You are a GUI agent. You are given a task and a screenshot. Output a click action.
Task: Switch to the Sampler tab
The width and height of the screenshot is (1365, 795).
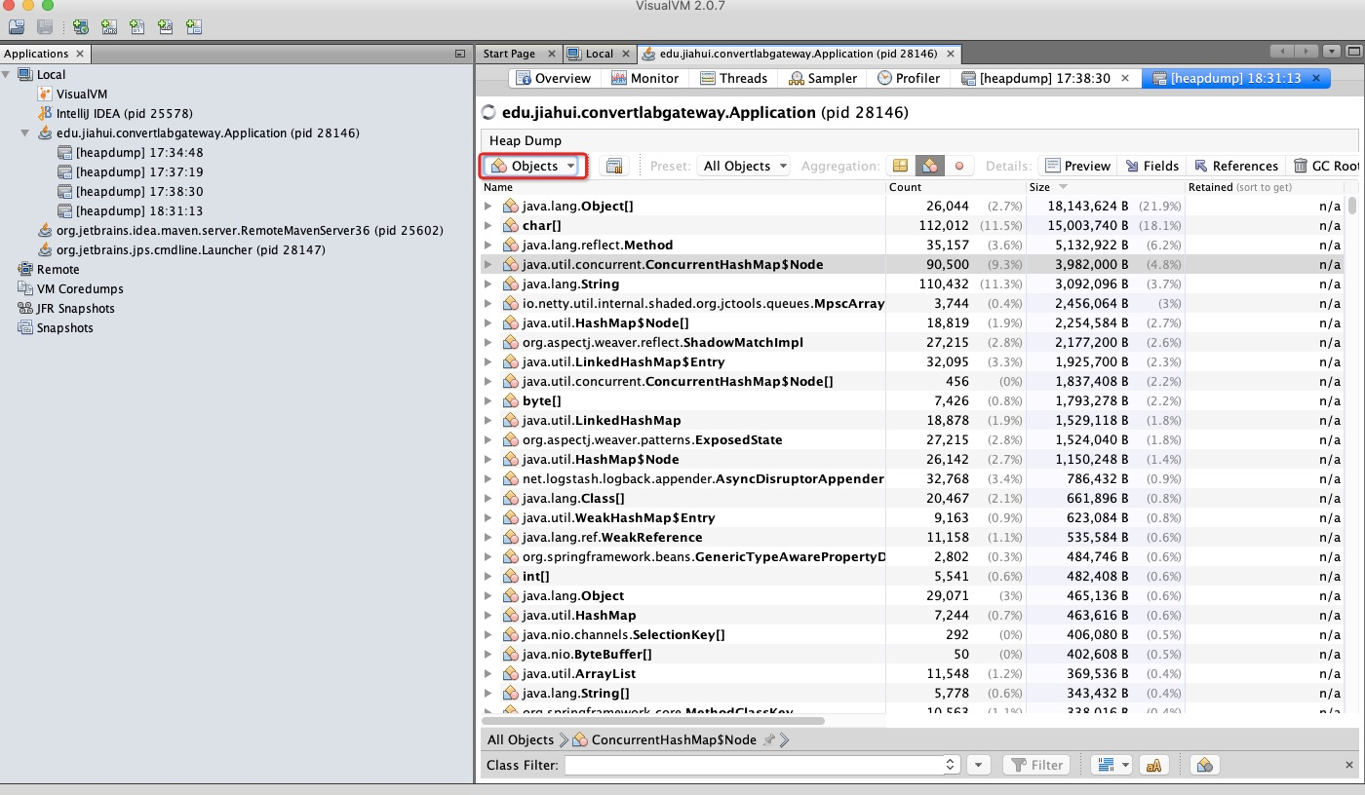point(823,78)
